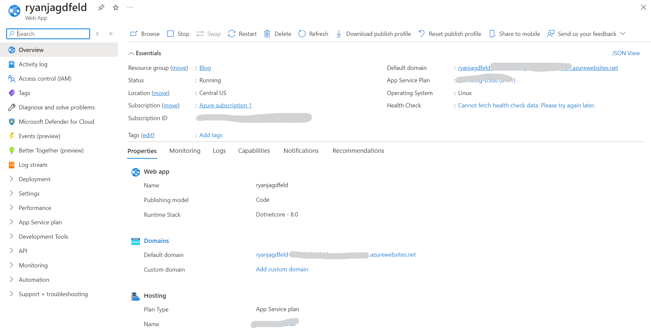Expand the Support + troubleshooting group
This screenshot has width=651, height=334.
(11, 294)
